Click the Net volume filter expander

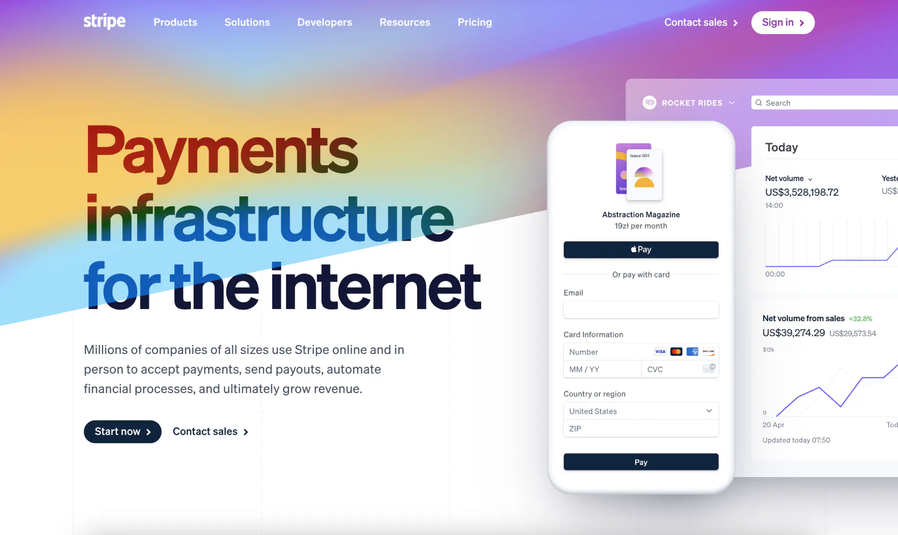pyautogui.click(x=810, y=178)
